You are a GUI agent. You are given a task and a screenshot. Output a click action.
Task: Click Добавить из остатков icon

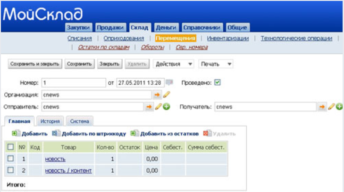134,133
